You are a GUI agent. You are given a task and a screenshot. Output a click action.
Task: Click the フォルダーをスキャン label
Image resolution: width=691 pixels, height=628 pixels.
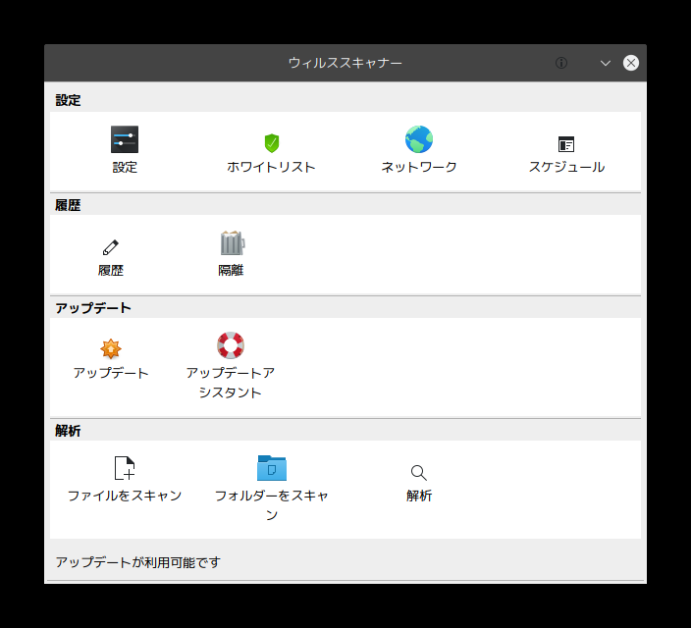(x=272, y=505)
